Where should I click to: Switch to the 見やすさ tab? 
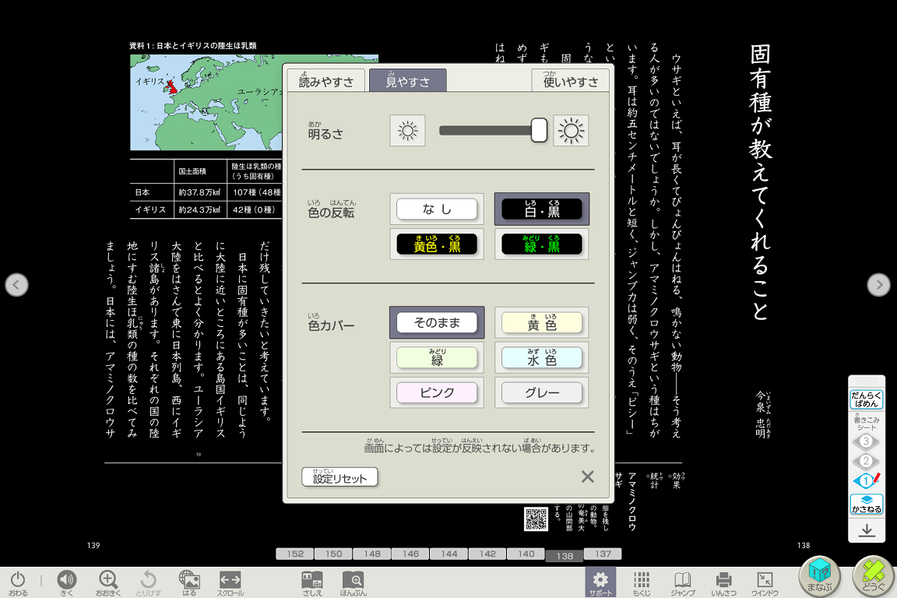click(x=408, y=80)
